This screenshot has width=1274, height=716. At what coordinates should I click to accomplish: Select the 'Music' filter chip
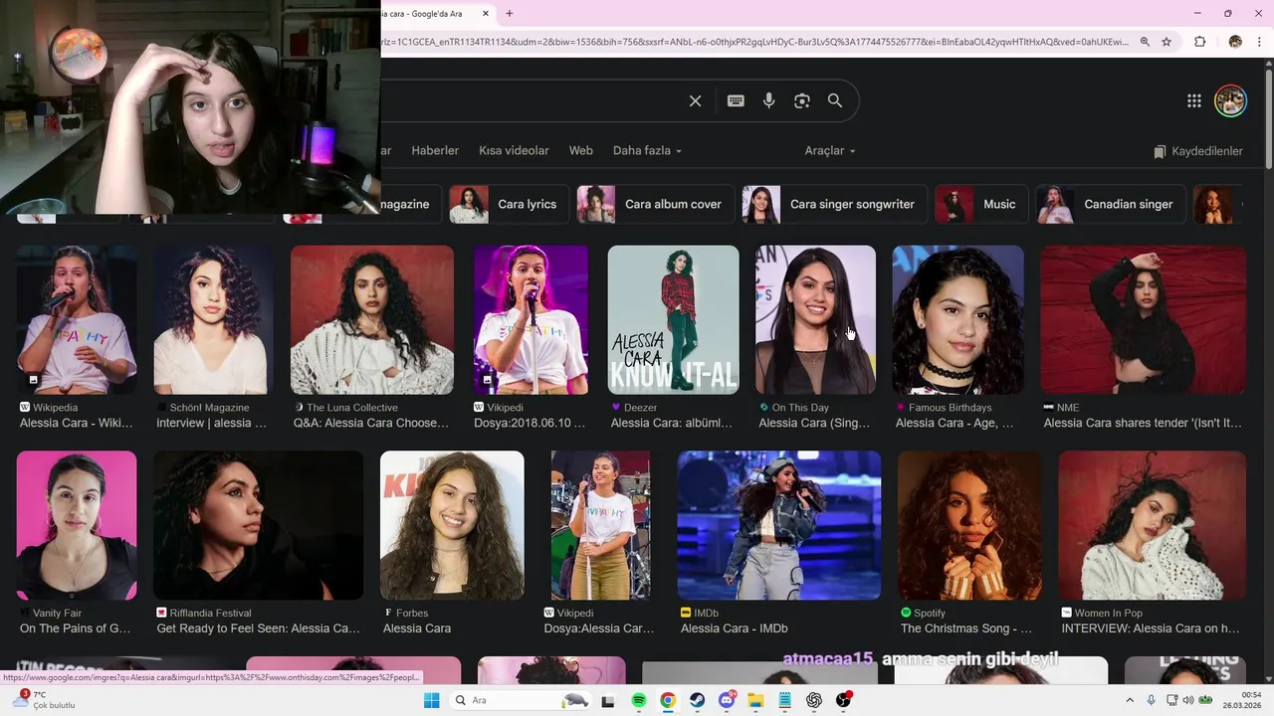tap(980, 204)
